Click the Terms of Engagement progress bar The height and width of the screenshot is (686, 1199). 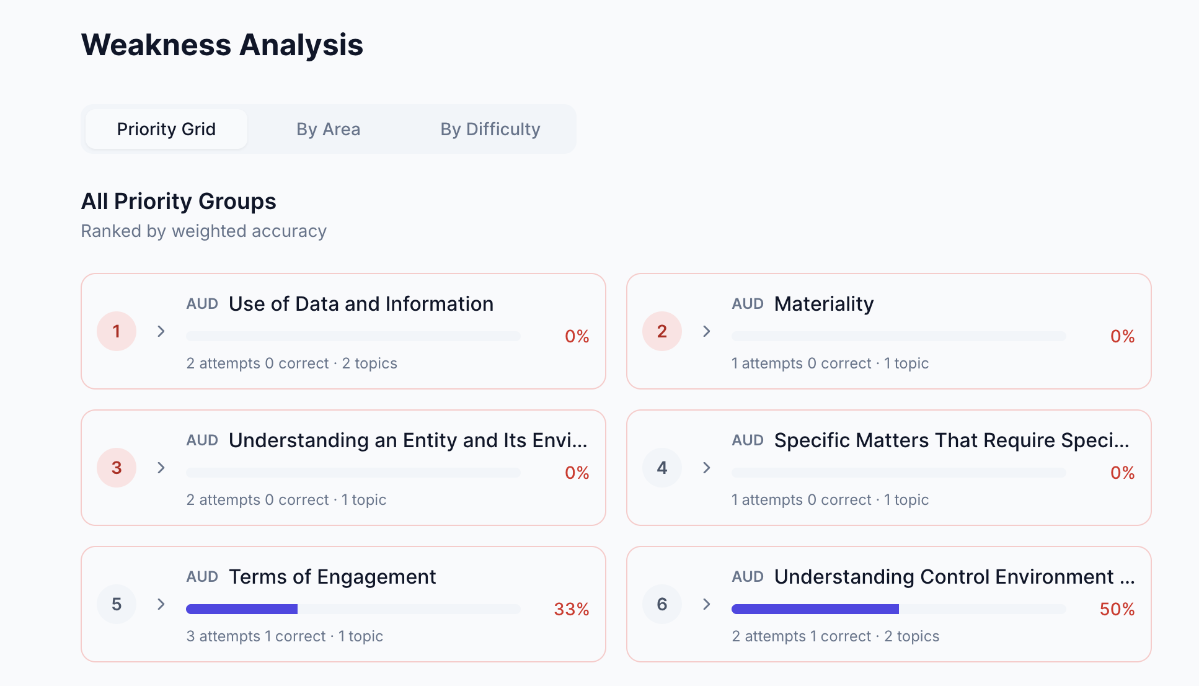pyautogui.click(x=353, y=609)
